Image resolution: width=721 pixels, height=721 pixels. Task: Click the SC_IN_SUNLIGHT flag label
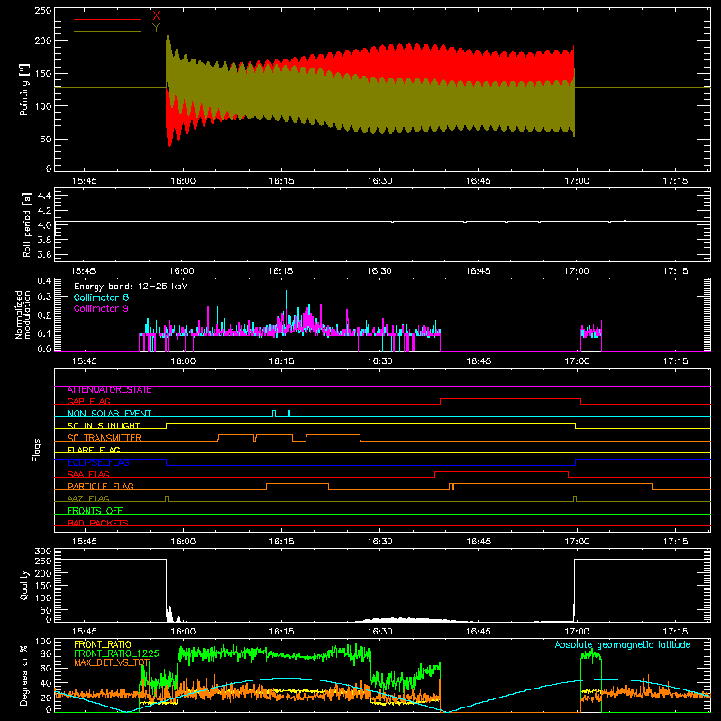(x=104, y=425)
